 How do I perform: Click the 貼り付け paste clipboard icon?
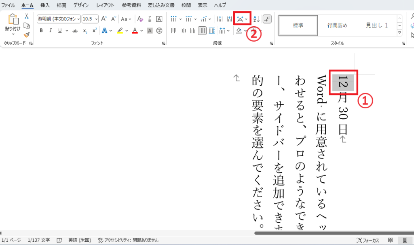(x=13, y=19)
